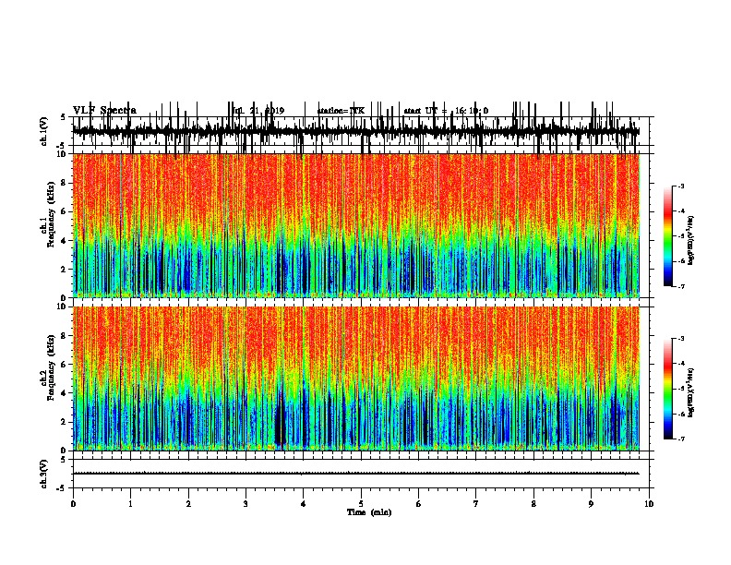Click the ch.1 color bar units label
This screenshot has height=565, width=731.
tap(690, 240)
